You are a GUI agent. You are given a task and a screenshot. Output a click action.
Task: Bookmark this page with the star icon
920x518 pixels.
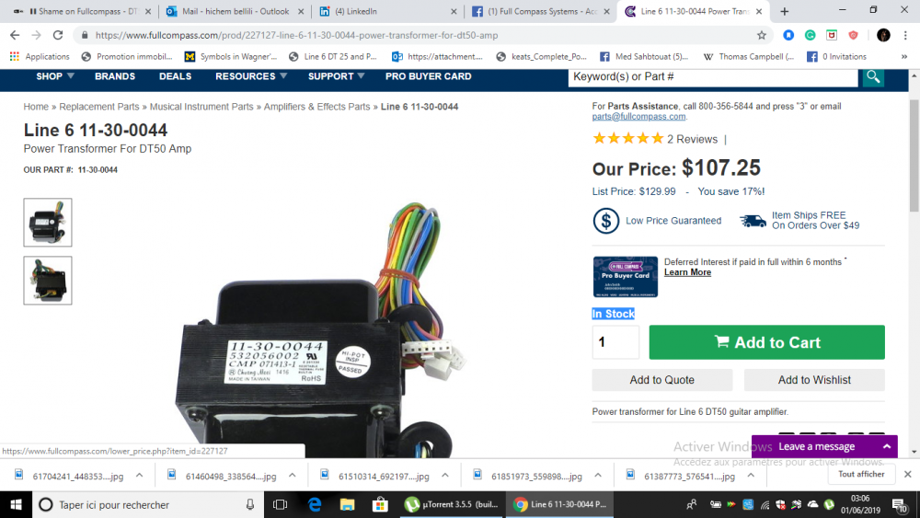[762, 35]
